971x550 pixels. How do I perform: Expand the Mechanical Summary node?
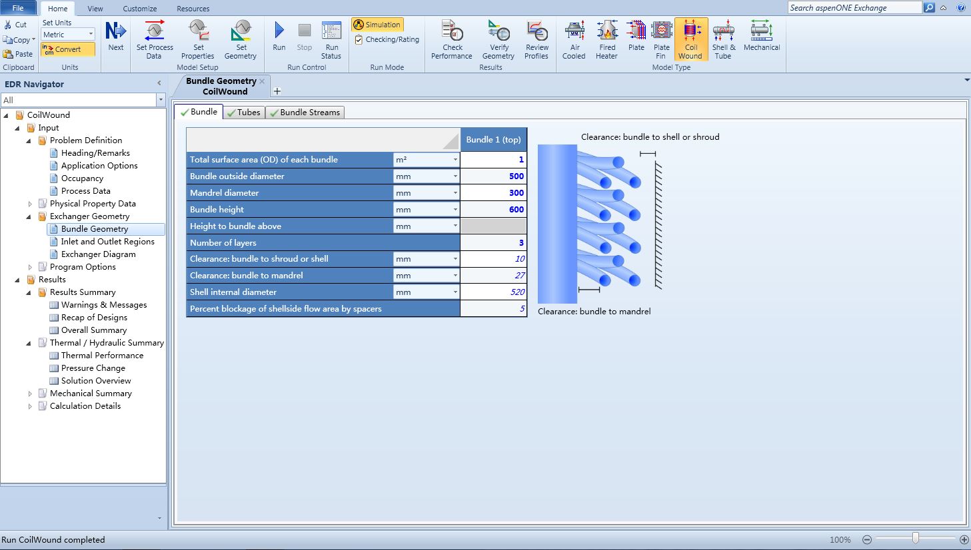pyautogui.click(x=30, y=394)
